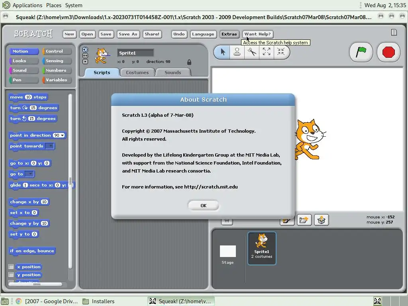Viewport: 408px width, 306px height.
Task: Click the Scratch logo
Action: click(x=33, y=33)
